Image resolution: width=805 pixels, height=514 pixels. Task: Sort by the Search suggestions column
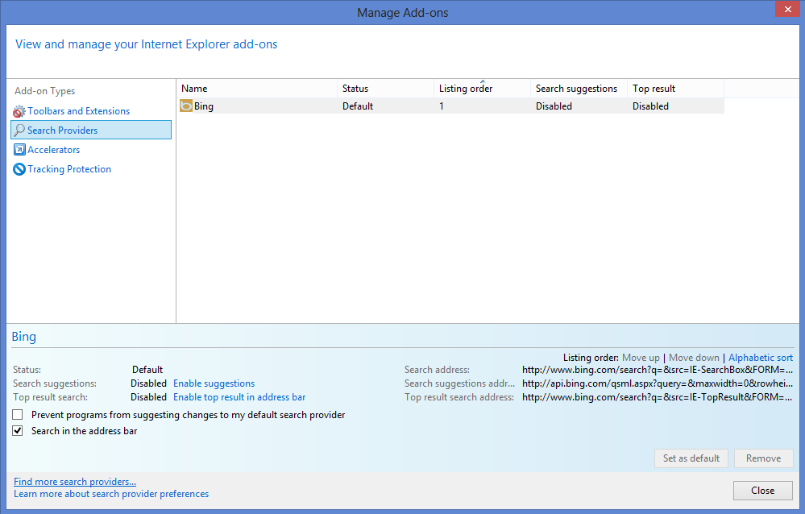[579, 89]
